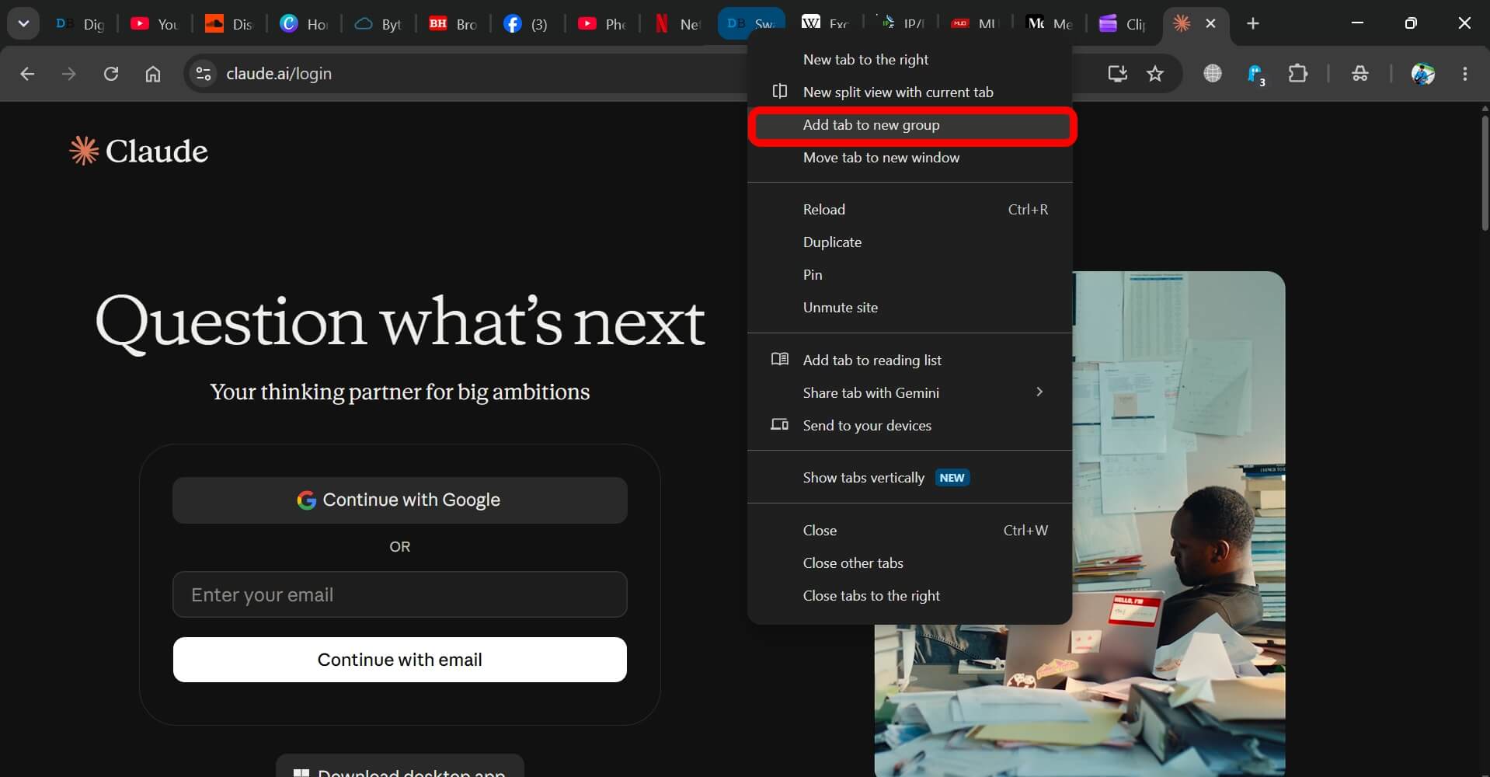Select 'Add tab to new group'
Image resolution: width=1490 pixels, height=777 pixels.
[910, 125]
